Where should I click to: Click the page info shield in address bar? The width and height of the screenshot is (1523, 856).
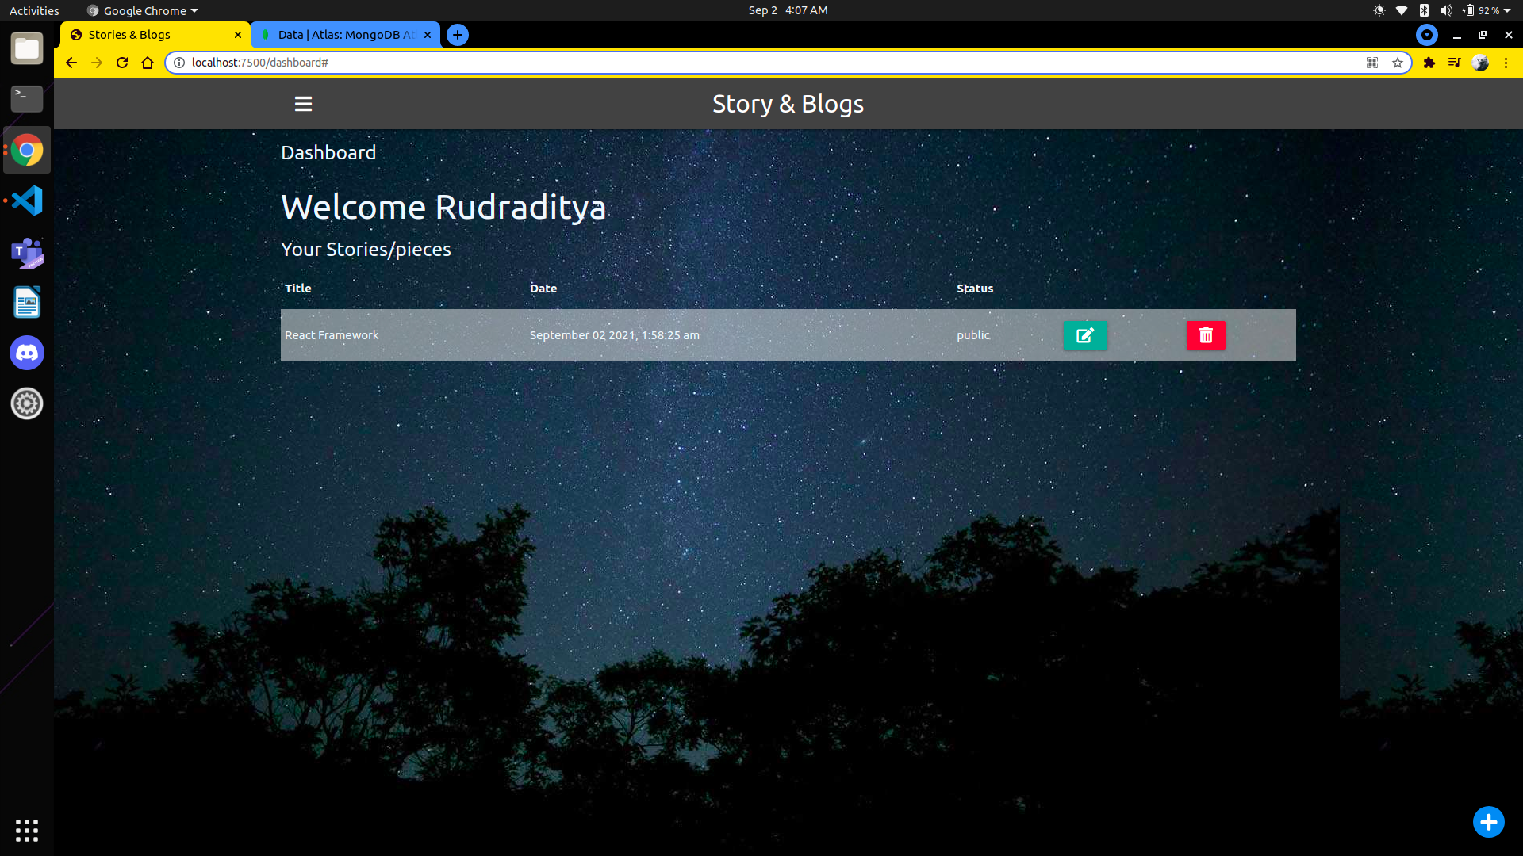179,63
